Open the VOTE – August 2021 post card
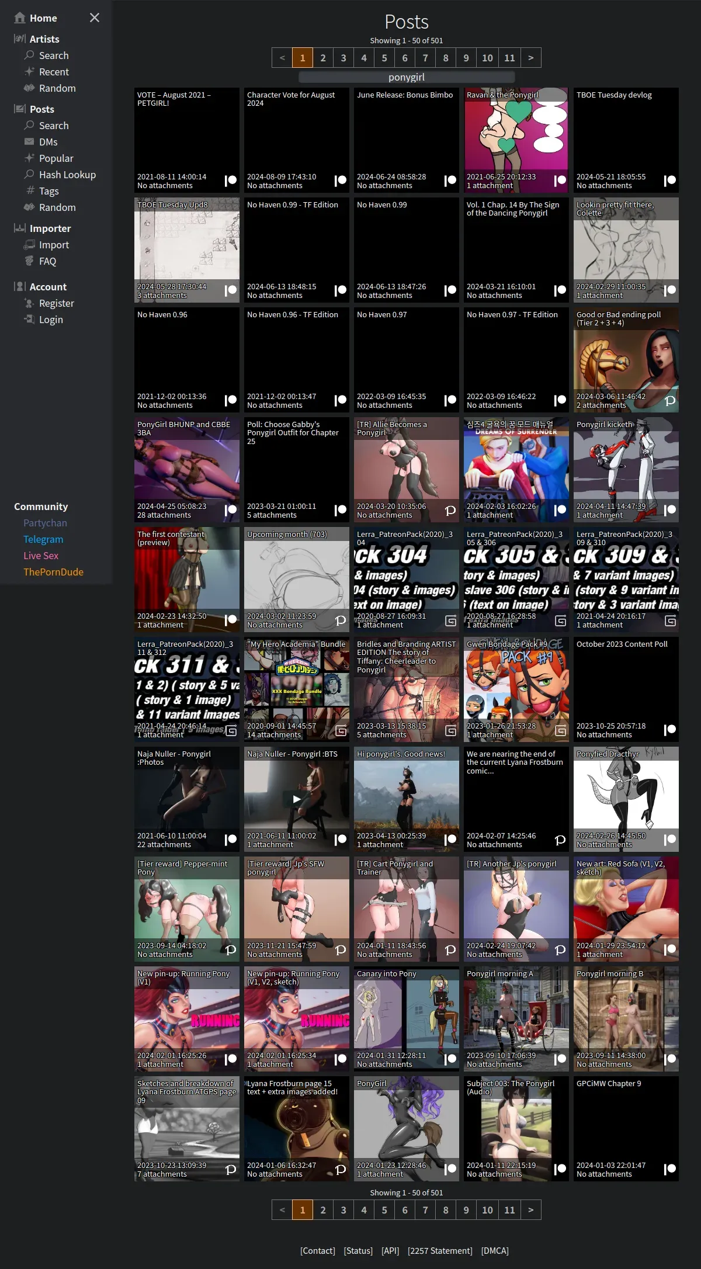Image resolution: width=701 pixels, height=1269 pixels. click(187, 140)
